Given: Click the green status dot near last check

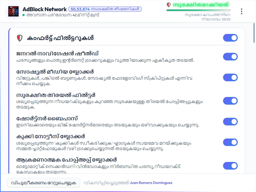Looking at the screenshot, I should click(x=23, y=15).
